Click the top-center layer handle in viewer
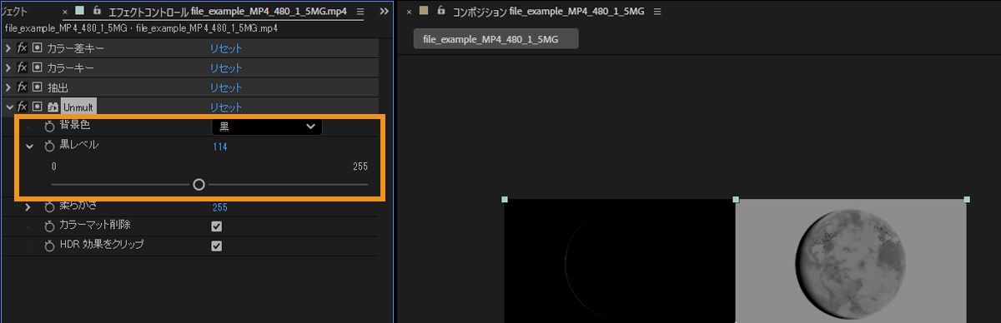 tap(735, 200)
